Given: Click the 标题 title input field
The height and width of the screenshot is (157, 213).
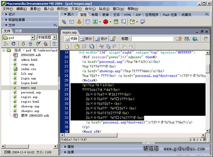Looking at the screenshot, I should 152,39.
